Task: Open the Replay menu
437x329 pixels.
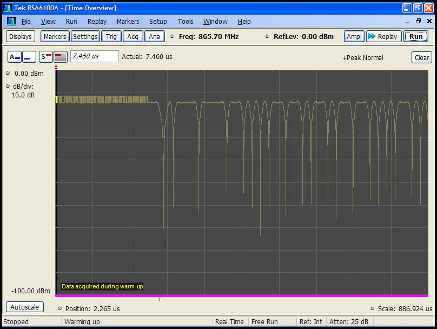Action: click(97, 22)
